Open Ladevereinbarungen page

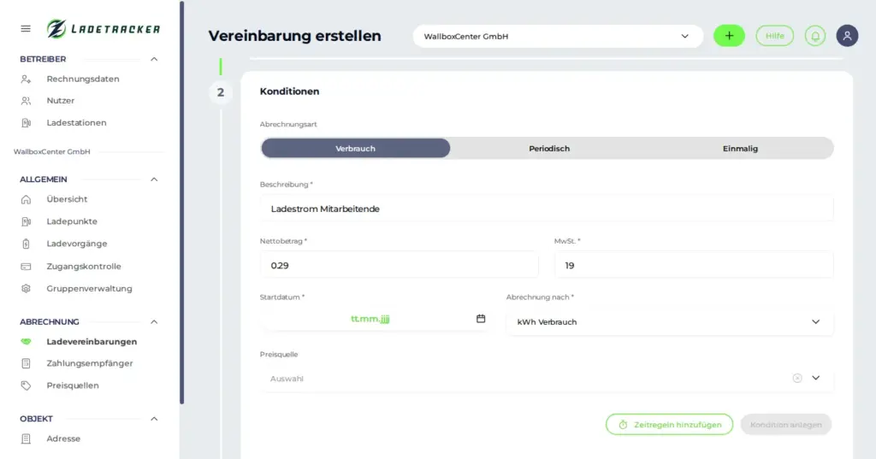click(92, 342)
